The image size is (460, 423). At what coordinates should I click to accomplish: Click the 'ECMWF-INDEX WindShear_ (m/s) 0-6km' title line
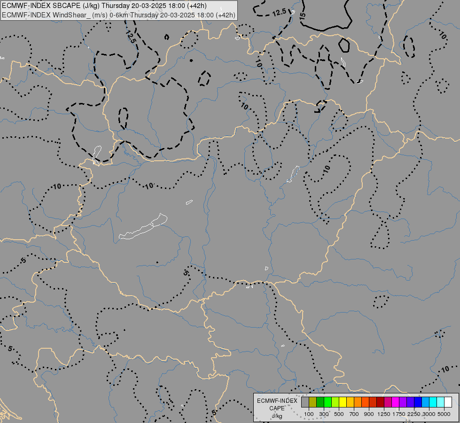118,15
